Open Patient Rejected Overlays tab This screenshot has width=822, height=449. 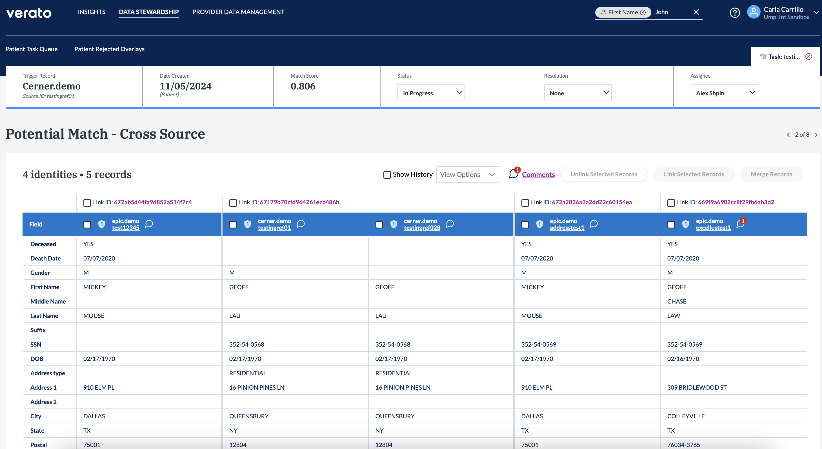pos(110,49)
